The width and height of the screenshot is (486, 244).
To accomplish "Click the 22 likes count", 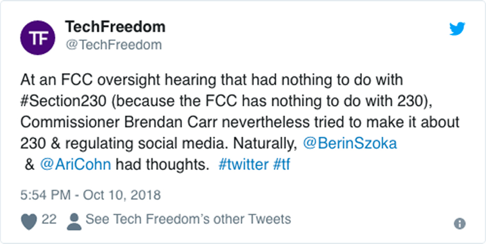I will pyautogui.click(x=48, y=219).
